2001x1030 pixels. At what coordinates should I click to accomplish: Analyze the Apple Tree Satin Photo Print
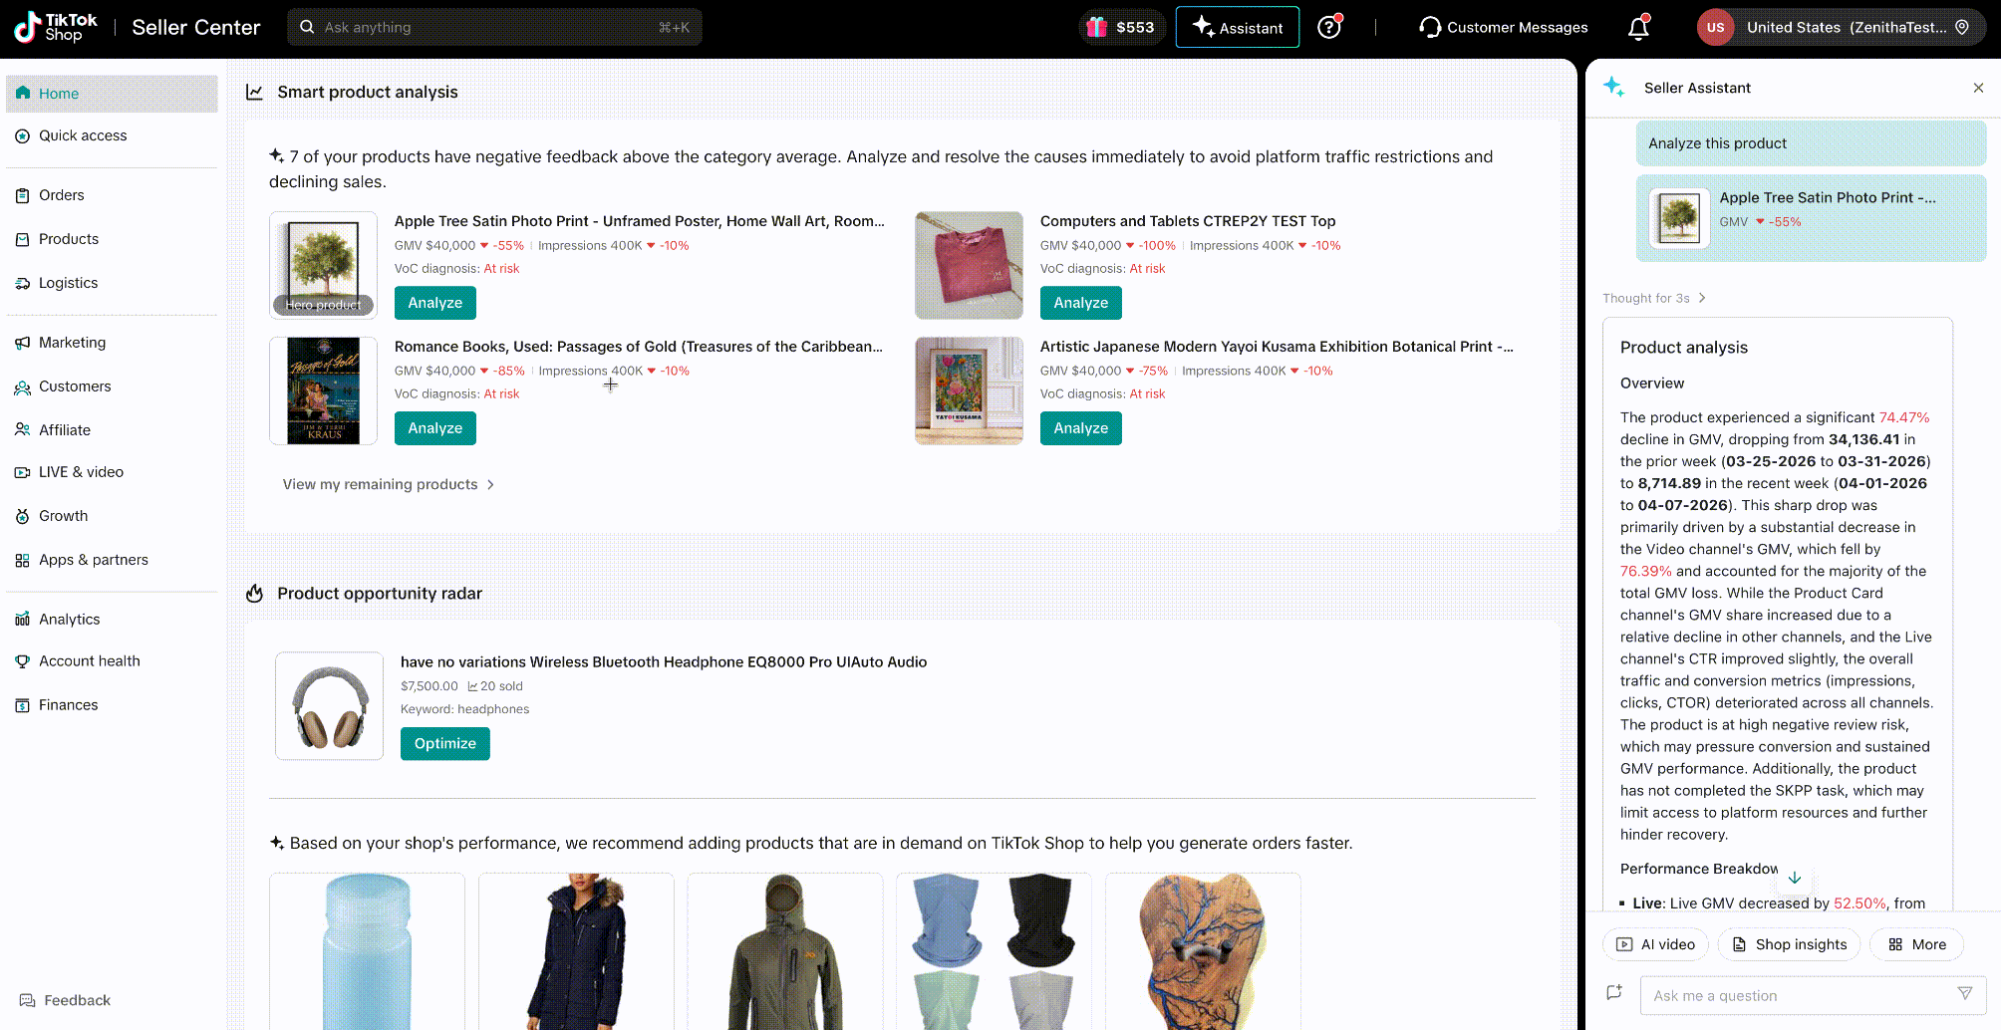click(x=435, y=303)
